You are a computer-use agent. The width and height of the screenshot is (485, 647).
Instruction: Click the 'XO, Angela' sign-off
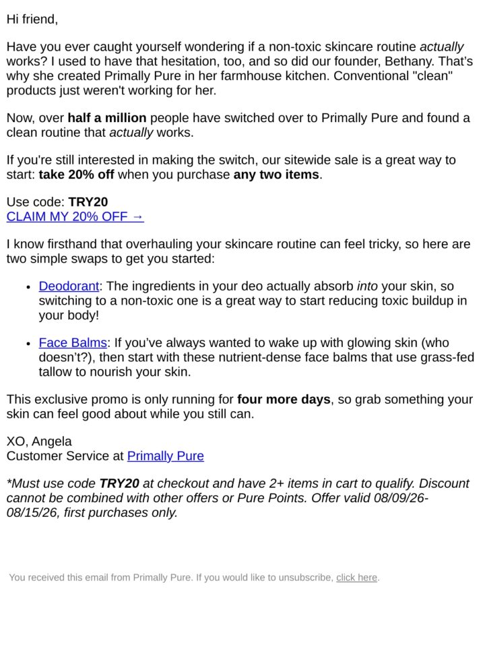(39, 441)
